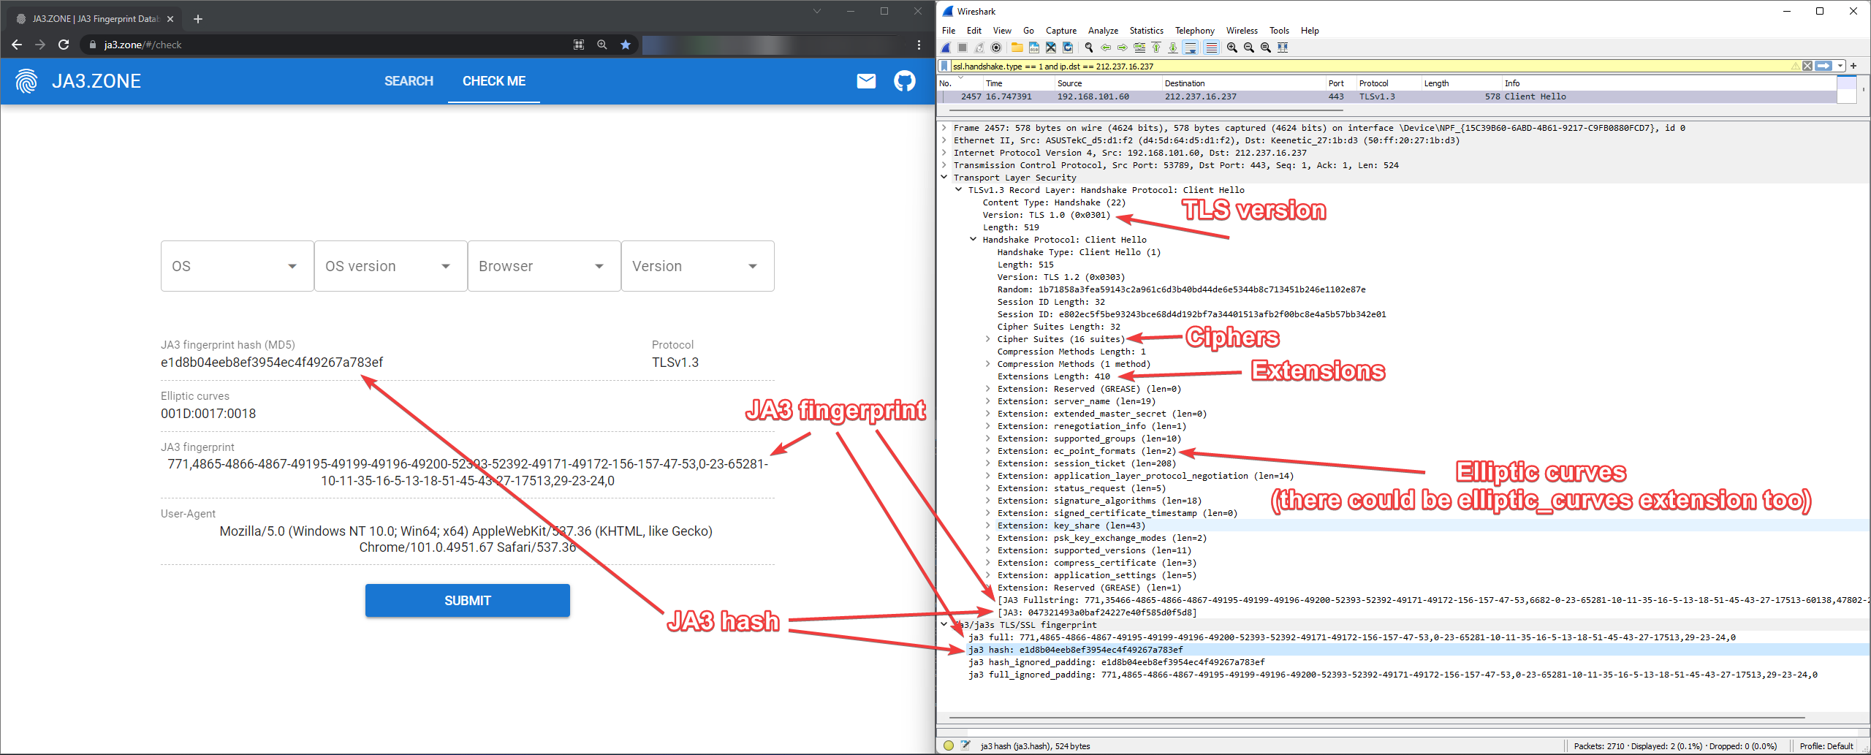Open Wireshark File menu
This screenshot has width=1871, height=755.
949,31
